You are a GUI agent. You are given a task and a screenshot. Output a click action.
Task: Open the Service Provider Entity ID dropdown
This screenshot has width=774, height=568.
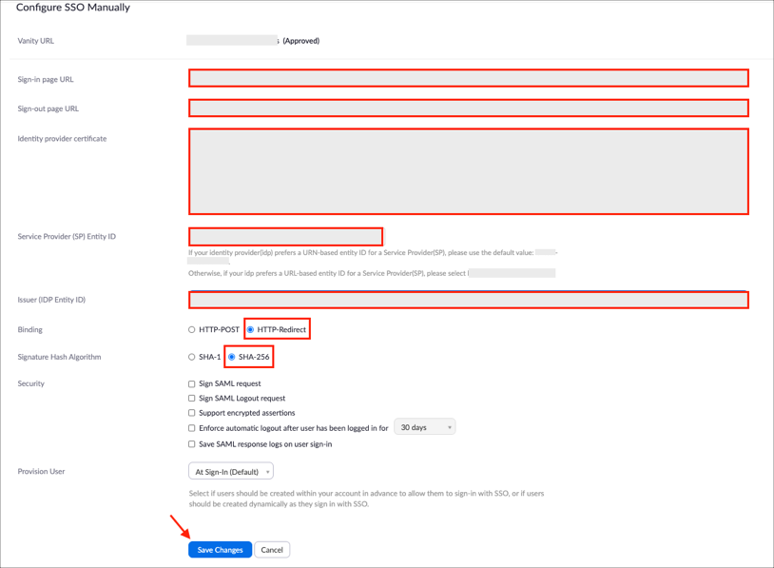285,237
